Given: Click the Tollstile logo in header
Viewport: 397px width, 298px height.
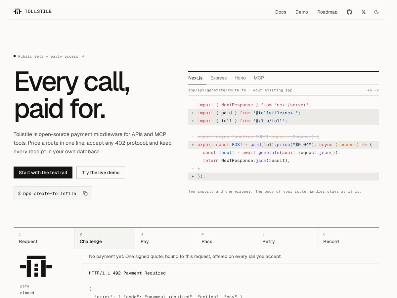Looking at the screenshot, I should click(x=32, y=12).
